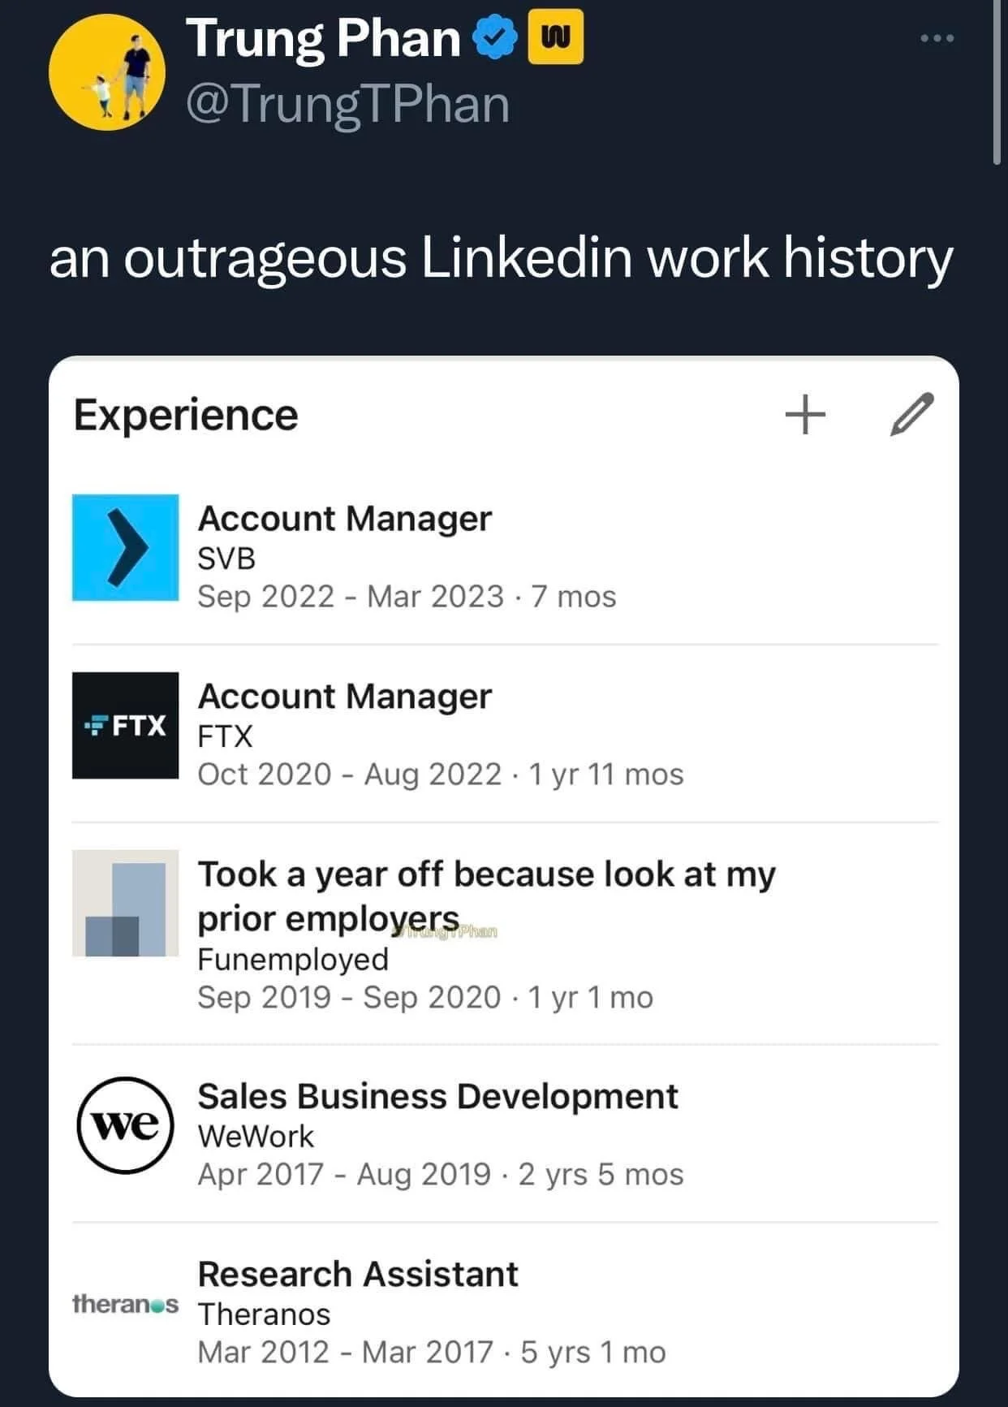Open Trung Phan's profile avatar

(106, 71)
